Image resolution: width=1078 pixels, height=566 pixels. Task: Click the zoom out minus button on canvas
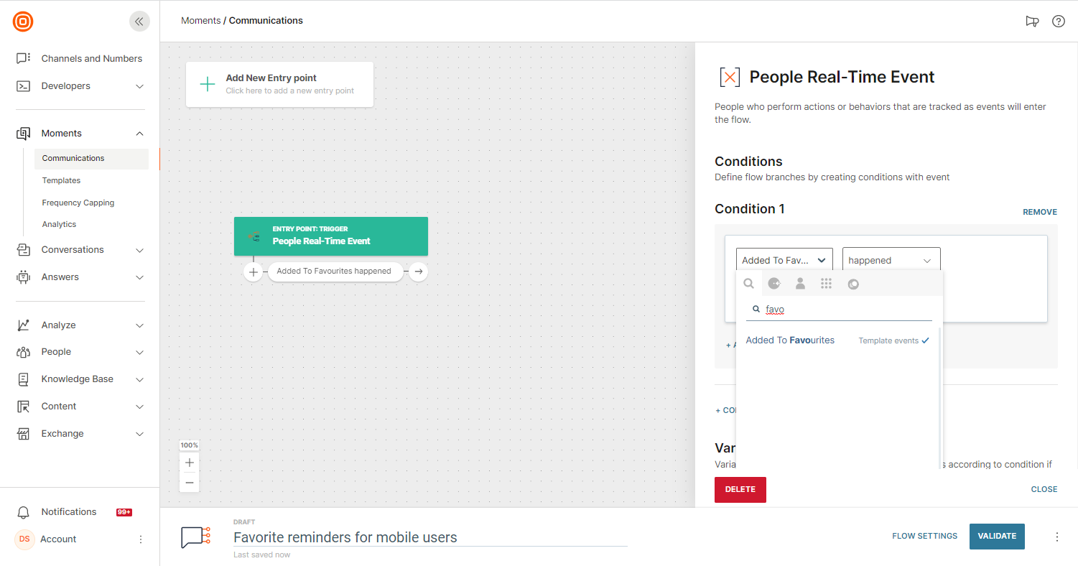click(190, 483)
